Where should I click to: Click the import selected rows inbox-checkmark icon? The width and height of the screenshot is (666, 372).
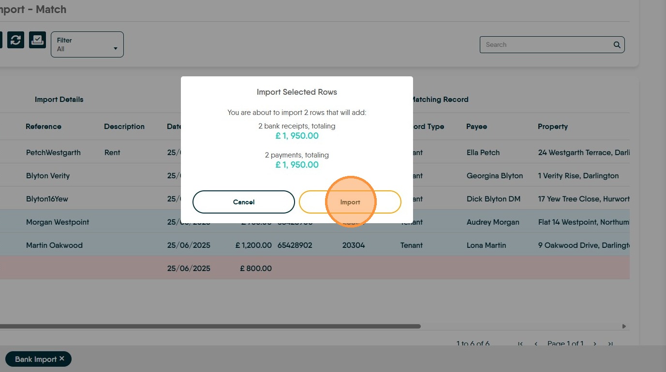pos(37,40)
